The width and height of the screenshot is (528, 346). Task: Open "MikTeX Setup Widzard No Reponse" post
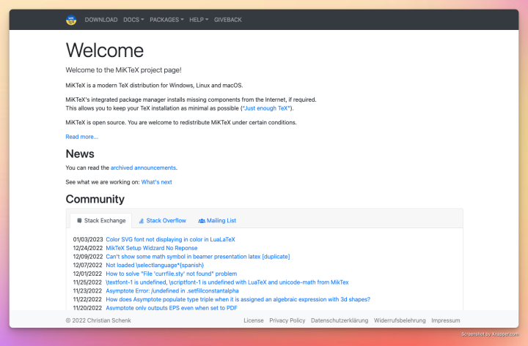point(152,248)
